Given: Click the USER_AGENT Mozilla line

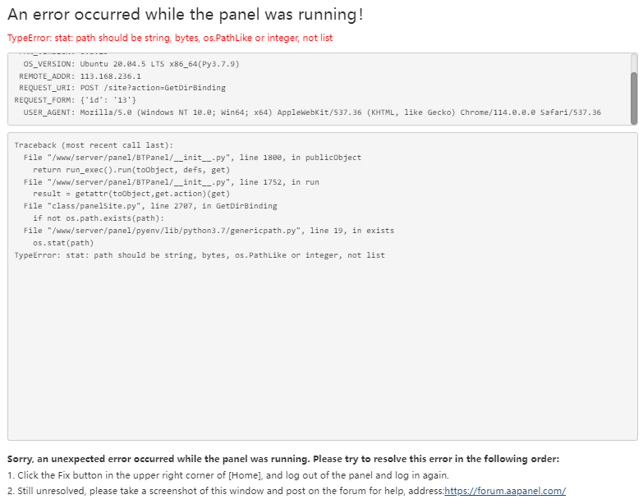Looking at the screenshot, I should pos(312,112).
